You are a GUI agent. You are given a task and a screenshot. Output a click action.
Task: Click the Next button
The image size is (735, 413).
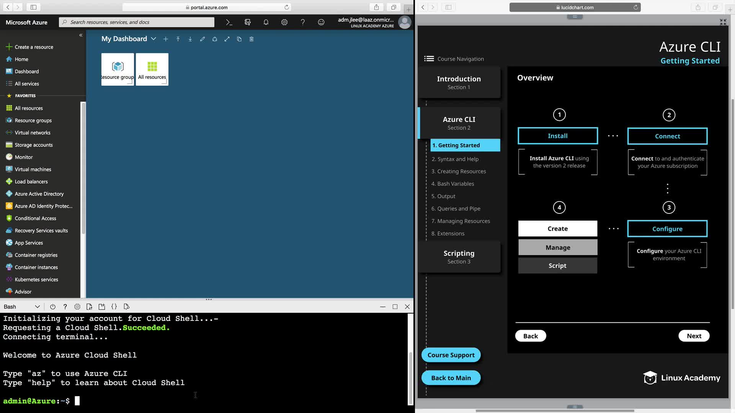click(x=694, y=336)
